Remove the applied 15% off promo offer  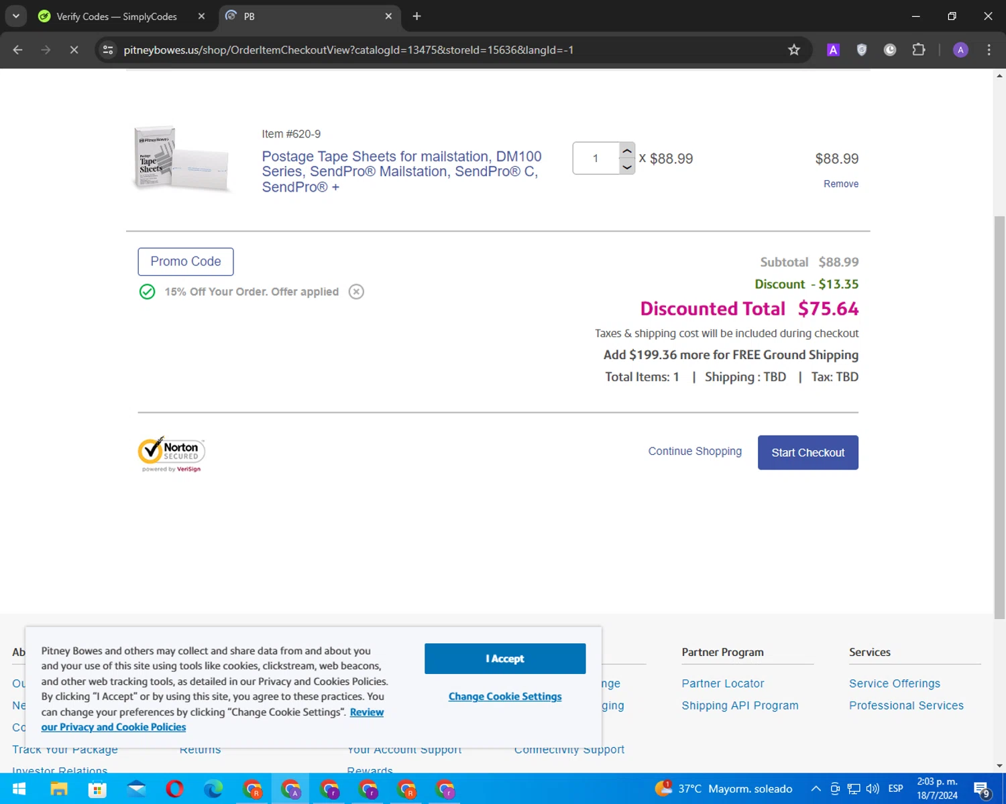click(356, 291)
